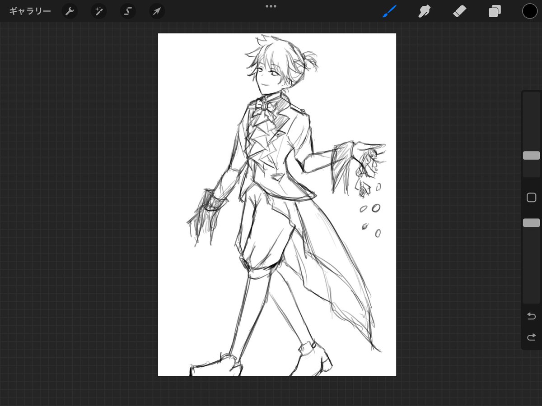Redo the stroke with the sidebar arrow
Image resolution: width=542 pixels, height=406 pixels.
(531, 337)
